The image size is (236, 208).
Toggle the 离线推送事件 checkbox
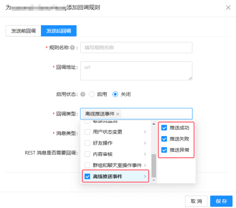tap(87, 176)
